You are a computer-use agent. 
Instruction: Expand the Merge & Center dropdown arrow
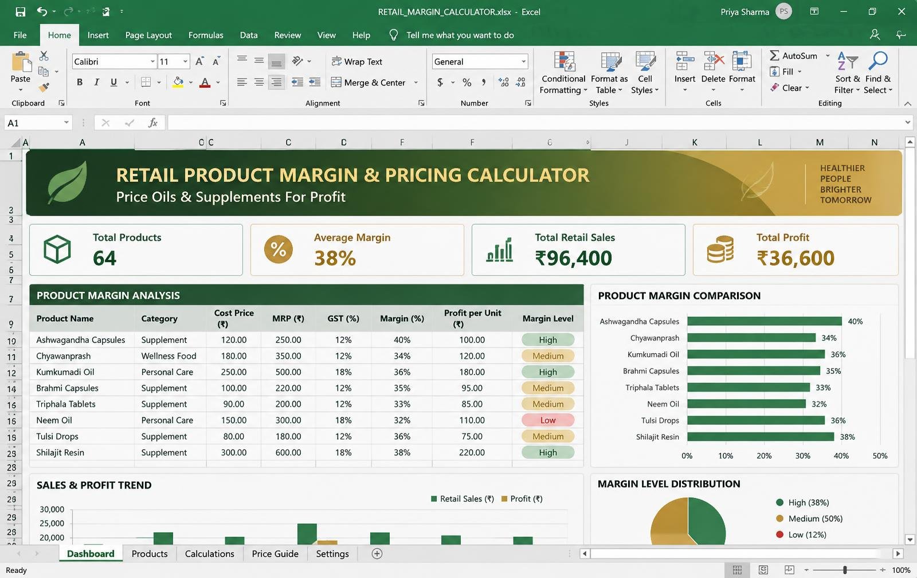pos(416,83)
